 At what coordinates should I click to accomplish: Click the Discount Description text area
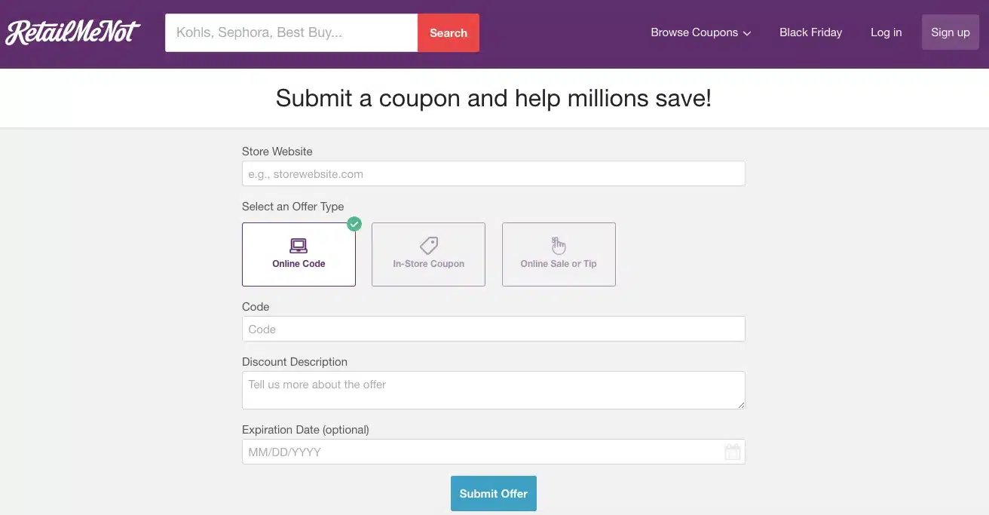click(x=493, y=390)
